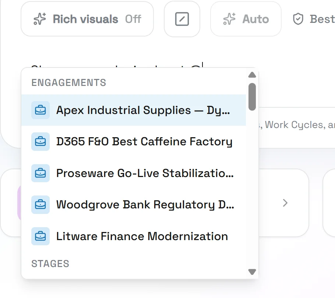Click the dropdown scrollbar thumb
The image size is (335, 298).
pos(252,97)
